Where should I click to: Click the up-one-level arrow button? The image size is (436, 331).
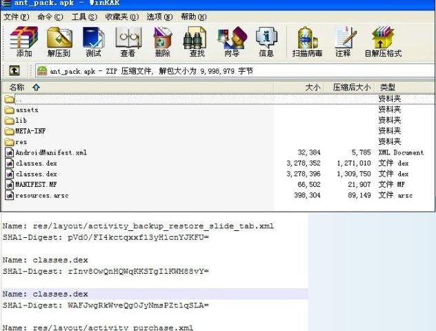pyautogui.click(x=14, y=70)
